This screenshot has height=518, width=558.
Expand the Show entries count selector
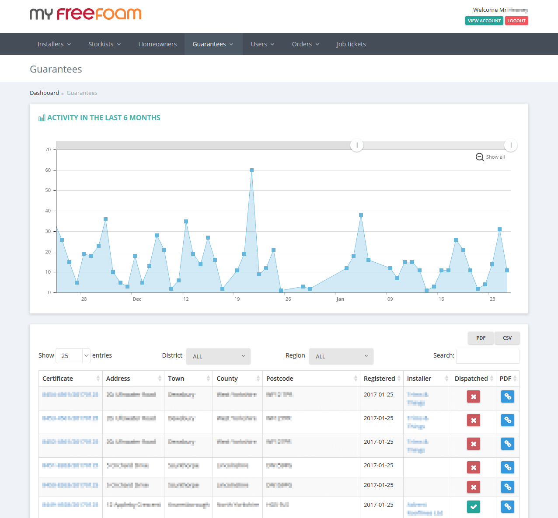[x=73, y=356]
